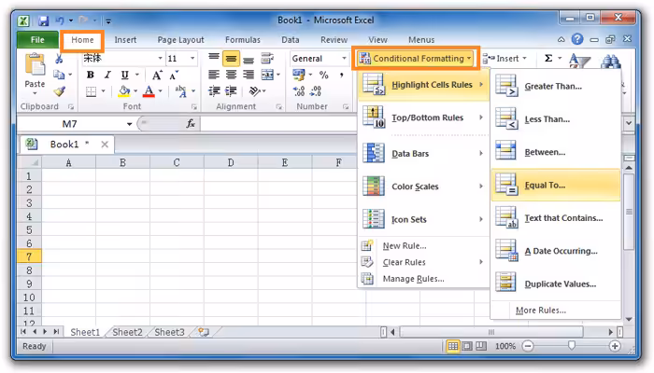654x373 pixels.
Task: Switch to Page Layout view in status bar
Action: coord(467,346)
